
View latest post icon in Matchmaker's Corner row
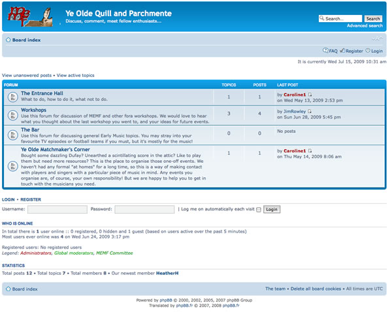click(x=310, y=150)
